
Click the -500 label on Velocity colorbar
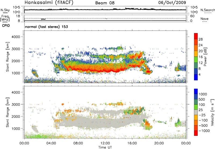(203, 125)
